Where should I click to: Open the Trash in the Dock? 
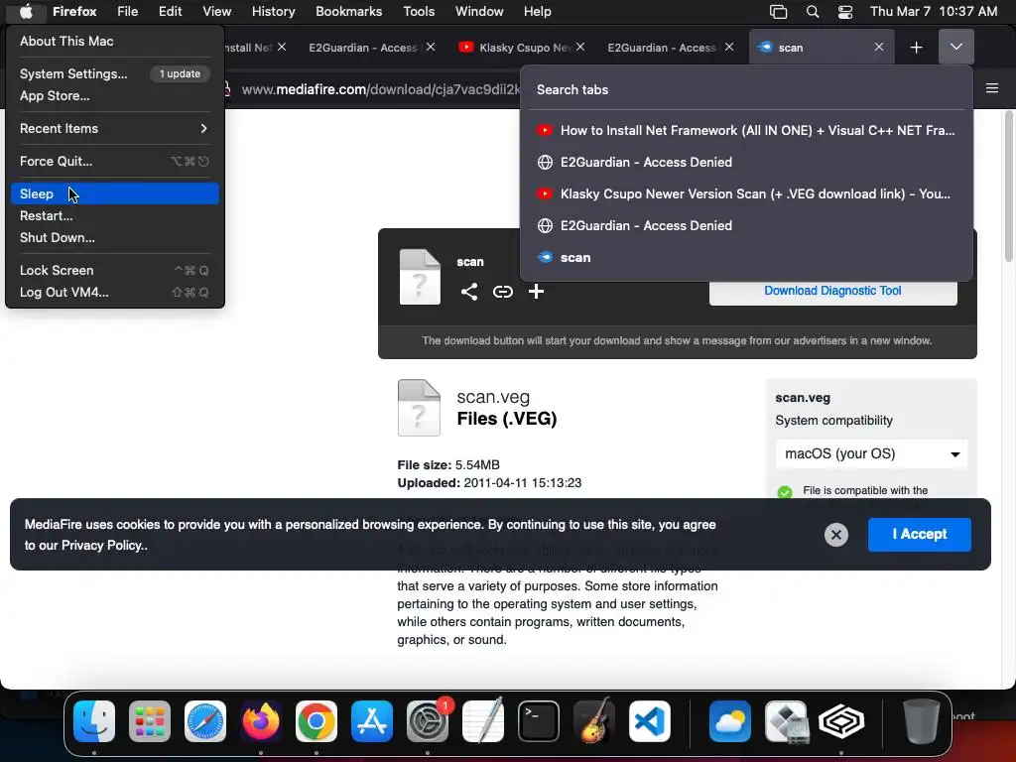[x=921, y=720]
